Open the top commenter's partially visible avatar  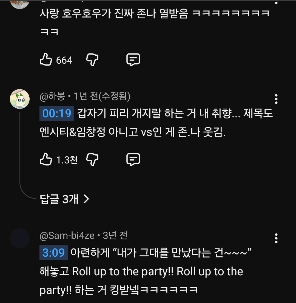coord(20,3)
